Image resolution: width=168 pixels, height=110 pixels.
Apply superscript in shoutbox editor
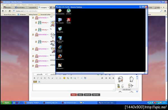52,78
